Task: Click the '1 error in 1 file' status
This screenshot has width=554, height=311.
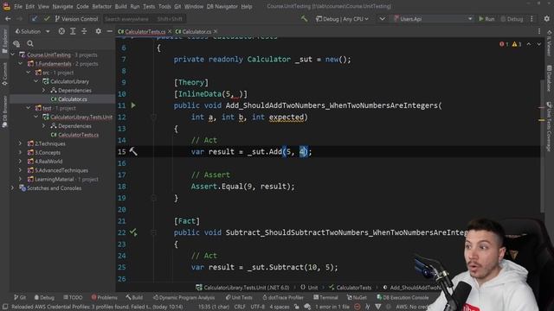Action: click(x=332, y=307)
